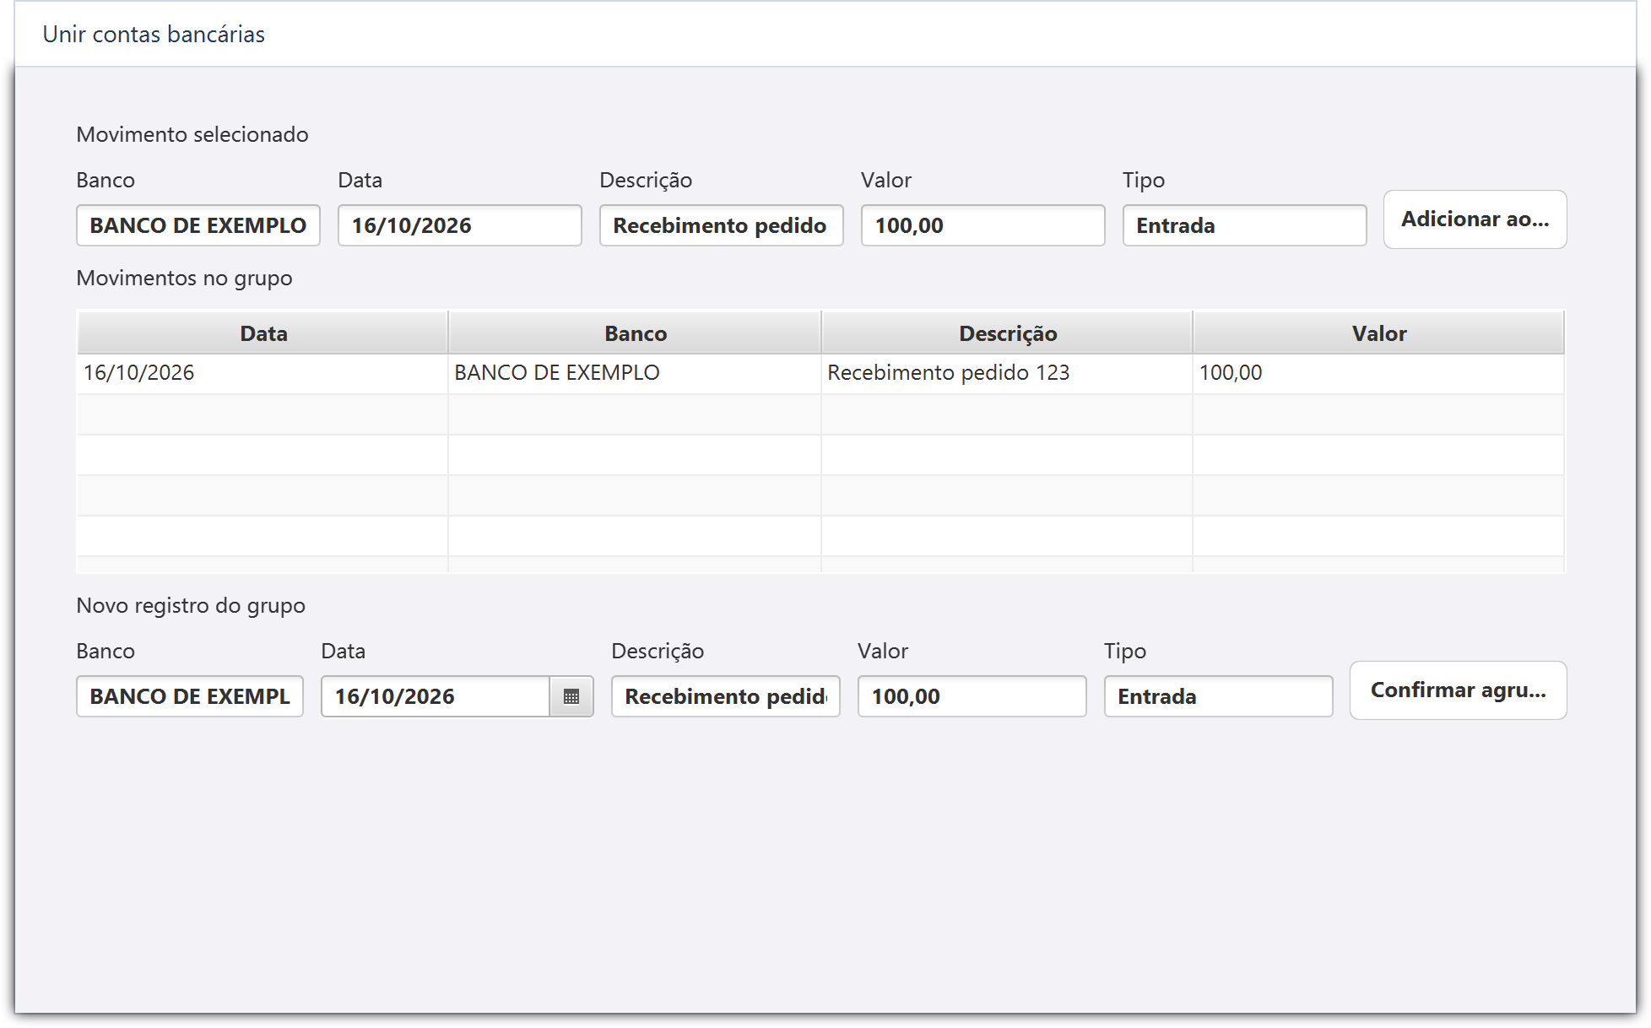Open the calendar picker icon in Data field
Image resolution: width=1651 pixels, height=1028 pixels.
tap(571, 696)
